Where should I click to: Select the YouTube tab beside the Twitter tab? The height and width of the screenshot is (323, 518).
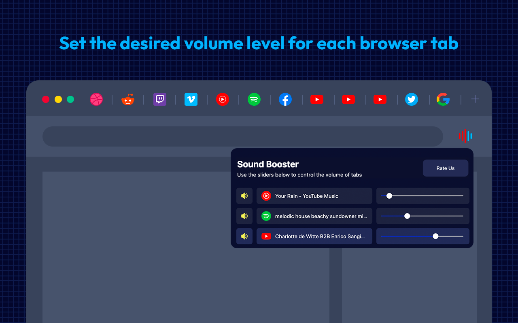click(x=380, y=99)
